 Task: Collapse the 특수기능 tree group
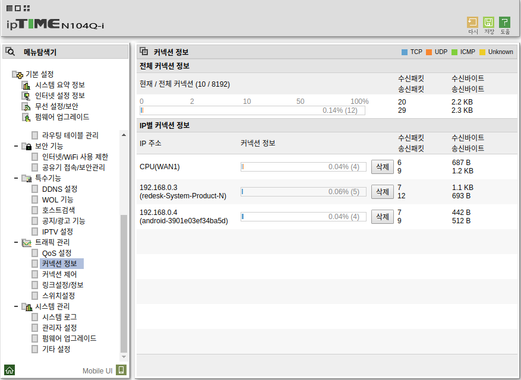coord(16,178)
